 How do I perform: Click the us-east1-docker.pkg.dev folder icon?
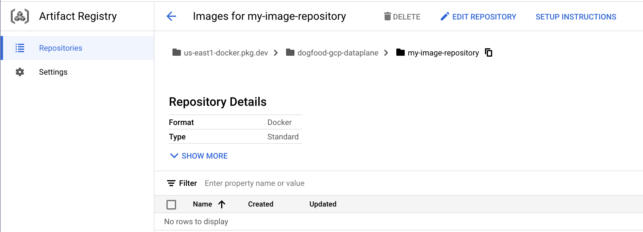pos(176,53)
